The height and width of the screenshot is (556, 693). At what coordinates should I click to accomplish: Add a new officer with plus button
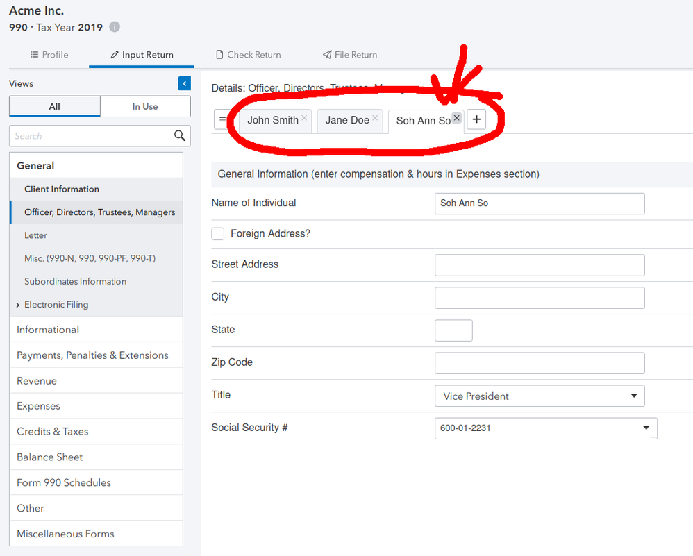[476, 119]
